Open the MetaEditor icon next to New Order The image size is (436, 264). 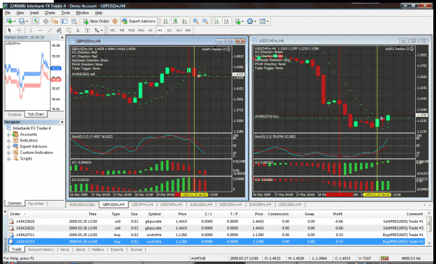pos(115,21)
